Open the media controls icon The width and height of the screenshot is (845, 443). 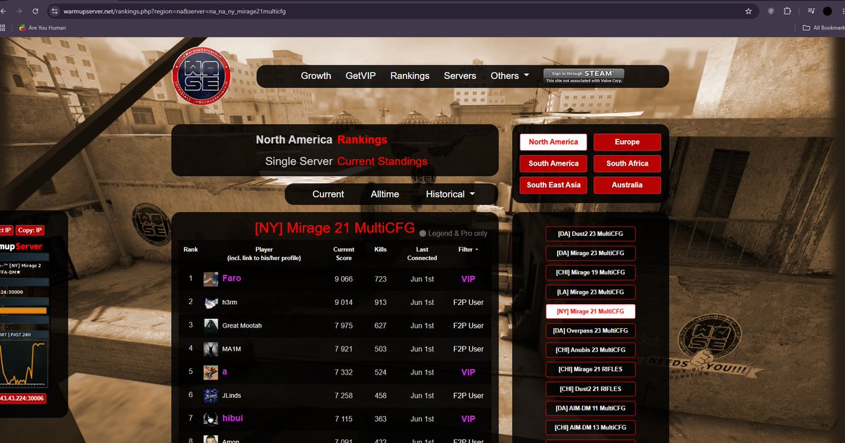click(812, 11)
